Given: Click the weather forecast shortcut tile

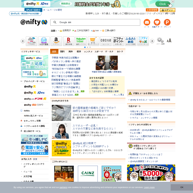Looking at the screenshot, I should point(32,41).
